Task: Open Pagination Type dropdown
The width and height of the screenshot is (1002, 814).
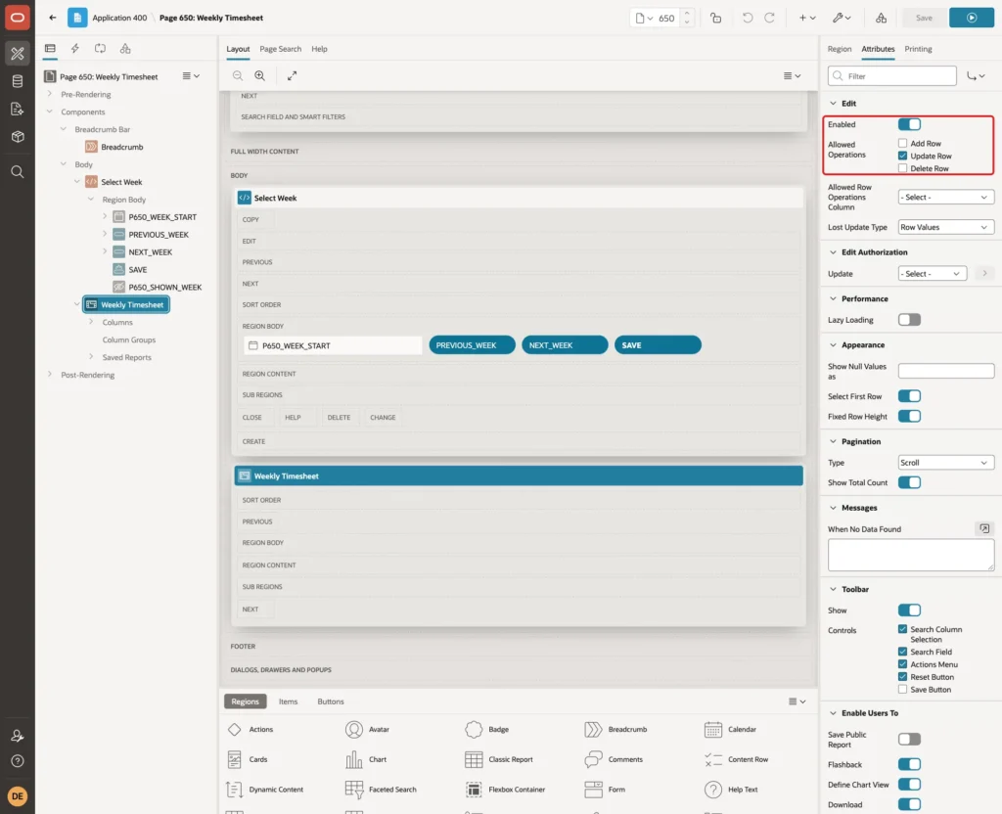Action: [946, 463]
